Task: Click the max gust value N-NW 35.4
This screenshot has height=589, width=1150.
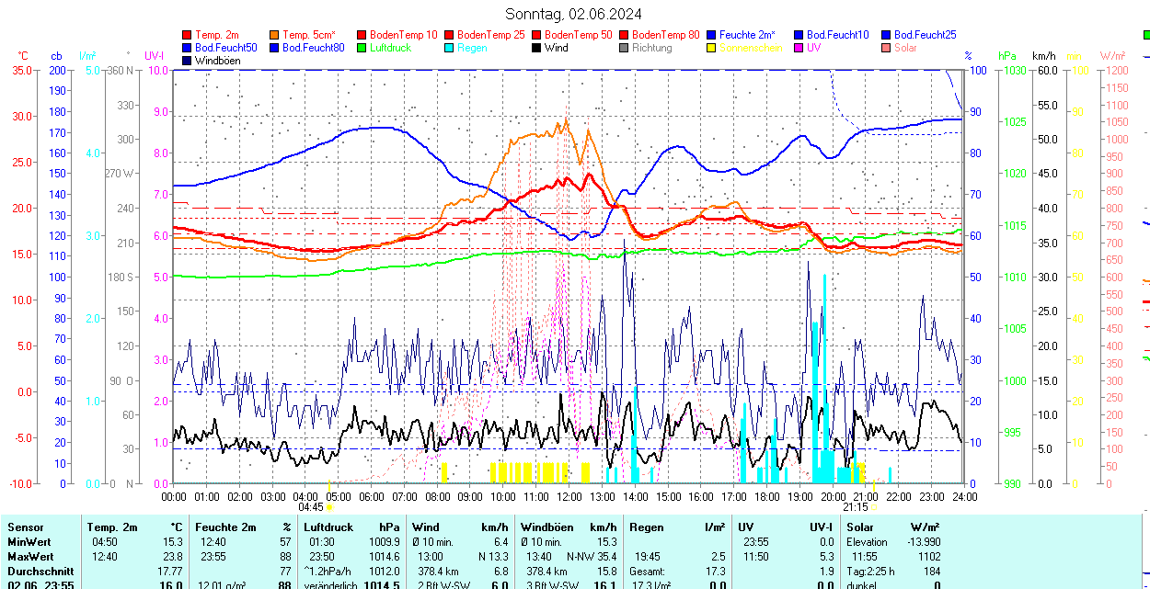Action: coord(592,557)
